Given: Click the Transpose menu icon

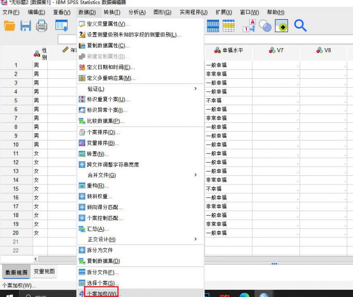Looking at the screenshot, I should (x=82, y=154).
